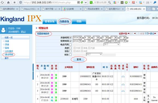Open the dark video player toolbar icon
The height and width of the screenshot is (103, 158).
122,2
